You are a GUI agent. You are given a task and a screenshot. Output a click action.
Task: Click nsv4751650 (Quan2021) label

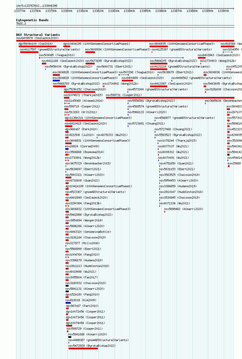tap(176, 163)
